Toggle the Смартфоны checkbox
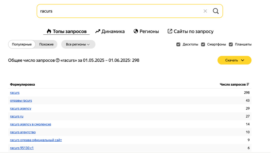Image resolution: width=271 pixels, height=153 pixels. pos(203,44)
